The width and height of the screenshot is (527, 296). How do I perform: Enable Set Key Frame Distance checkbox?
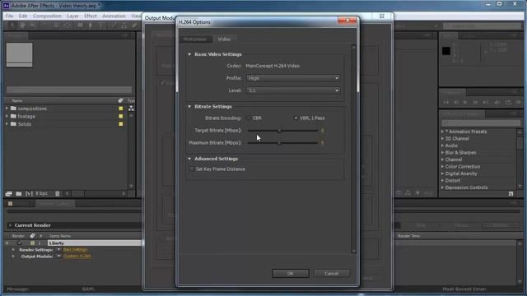192,169
